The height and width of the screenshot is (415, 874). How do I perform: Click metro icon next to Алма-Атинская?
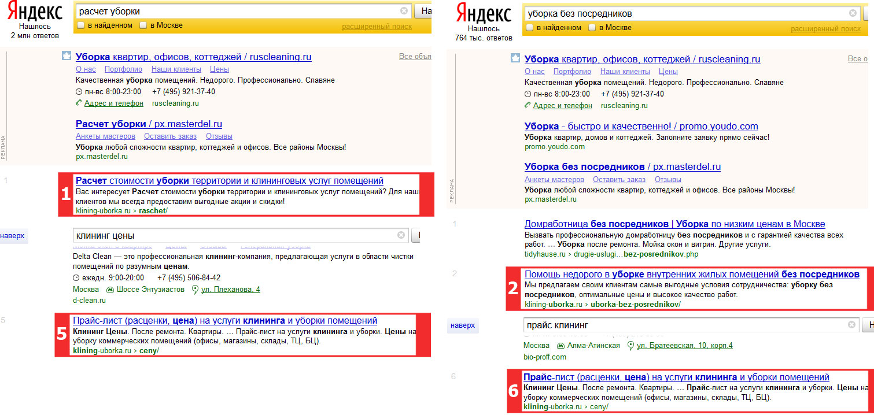tap(560, 346)
